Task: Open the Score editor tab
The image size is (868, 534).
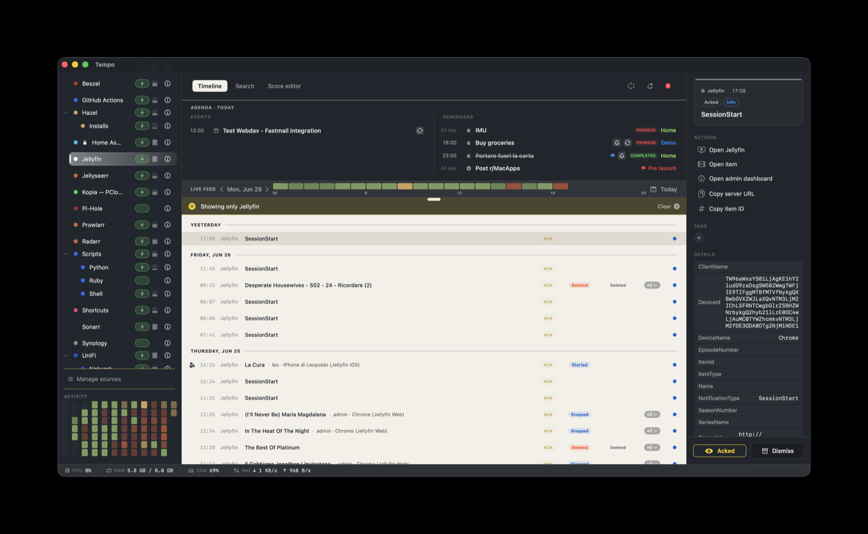Action: [x=284, y=86]
